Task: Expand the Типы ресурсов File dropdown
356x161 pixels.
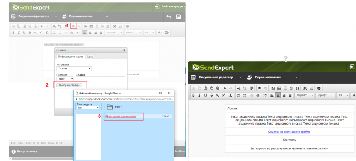Action: [x=87, y=108]
